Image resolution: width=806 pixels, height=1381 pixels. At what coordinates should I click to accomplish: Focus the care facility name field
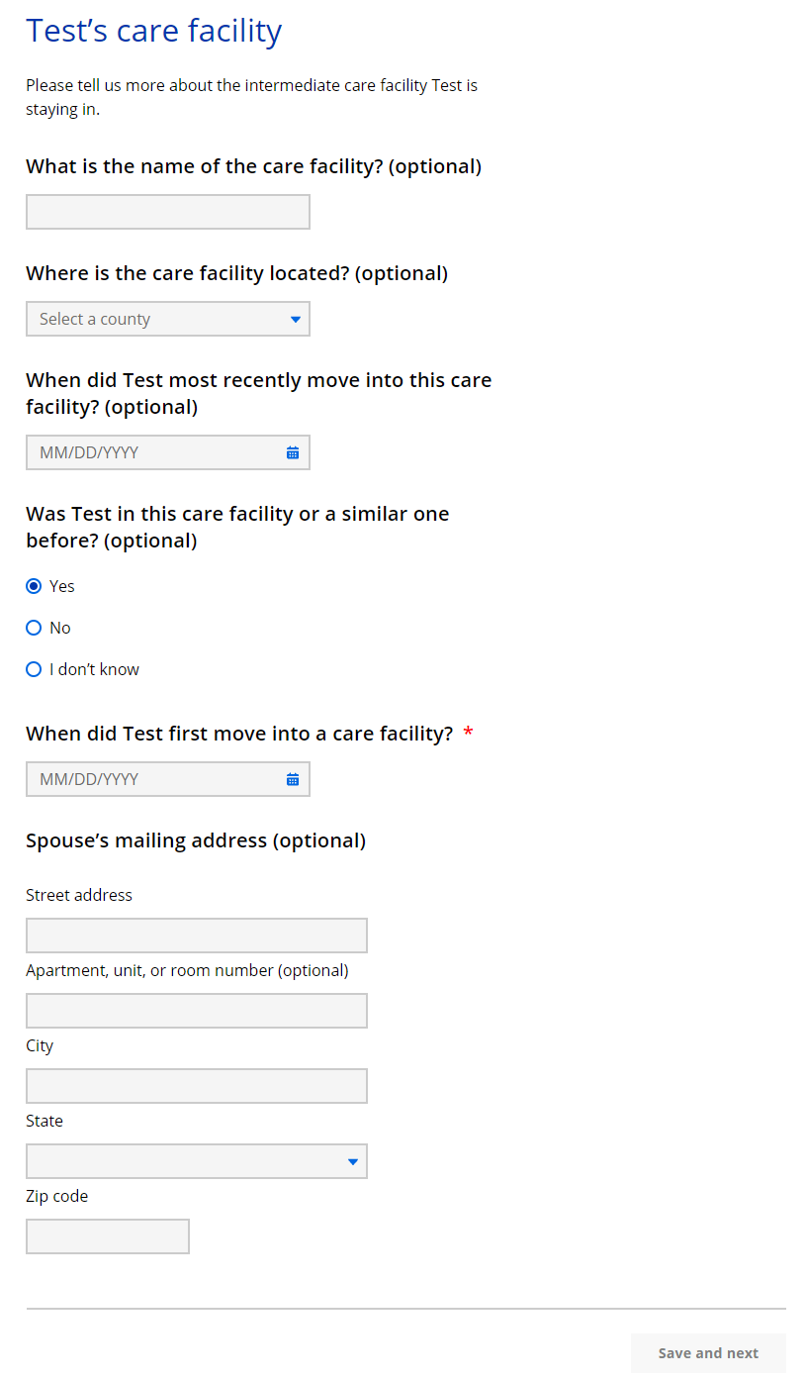pyautogui.click(x=168, y=212)
